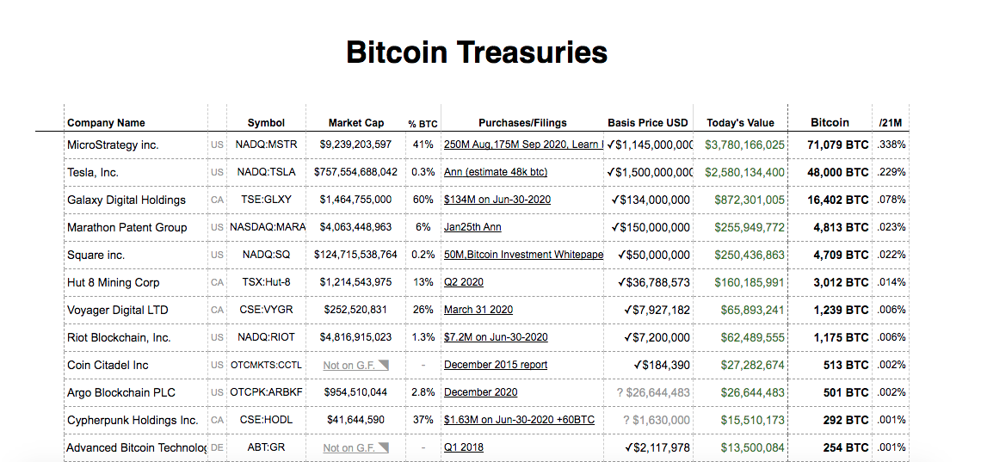Open Tesla's Ann (estimate 48k btc) link
The height and width of the screenshot is (462, 981).
[495, 172]
